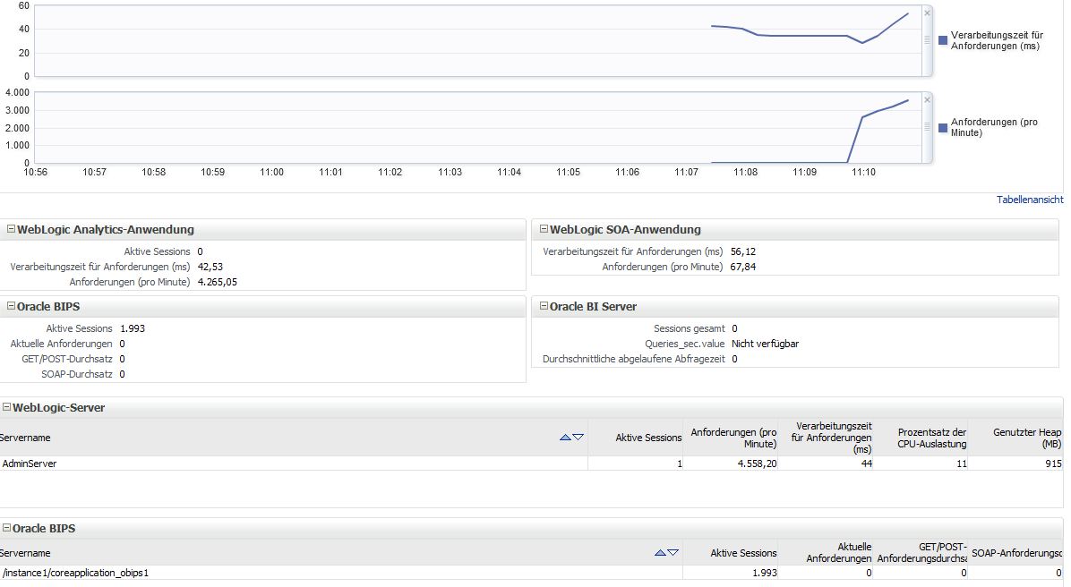The width and height of the screenshot is (1071, 587).
Task: Collapse the WebLogic Analytics-Anwendung panel
Action: click(11, 229)
